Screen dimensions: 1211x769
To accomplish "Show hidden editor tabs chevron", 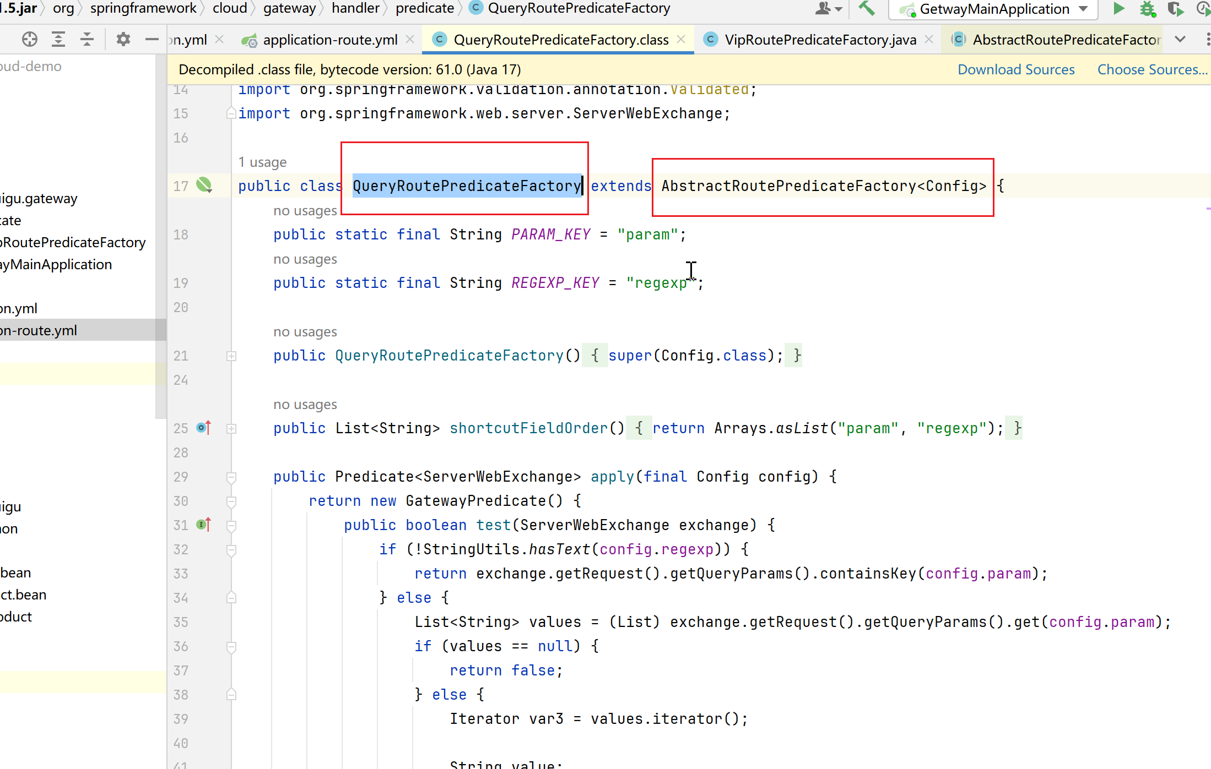I will [1180, 39].
